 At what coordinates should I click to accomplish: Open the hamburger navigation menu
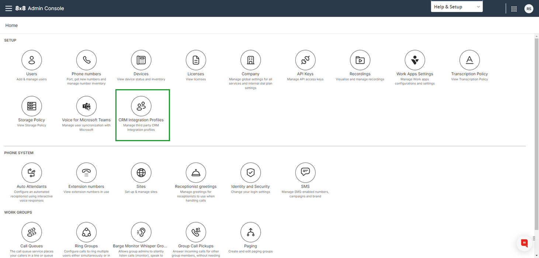(8, 8)
